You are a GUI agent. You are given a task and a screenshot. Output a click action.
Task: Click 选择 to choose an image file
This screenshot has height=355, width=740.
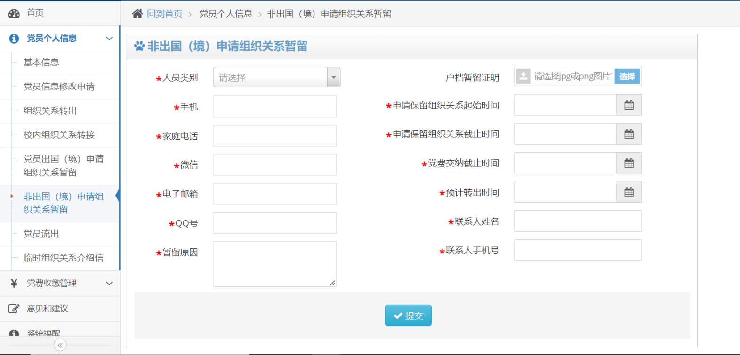point(627,76)
